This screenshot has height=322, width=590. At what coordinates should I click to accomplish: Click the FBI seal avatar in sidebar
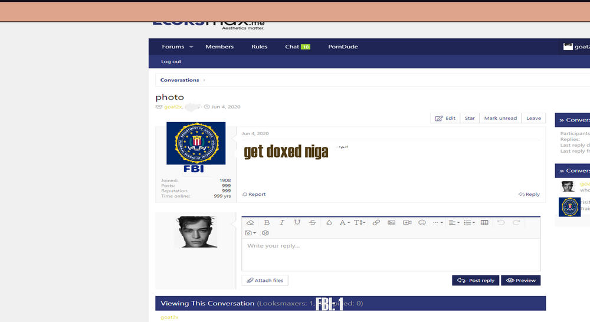tap(570, 207)
